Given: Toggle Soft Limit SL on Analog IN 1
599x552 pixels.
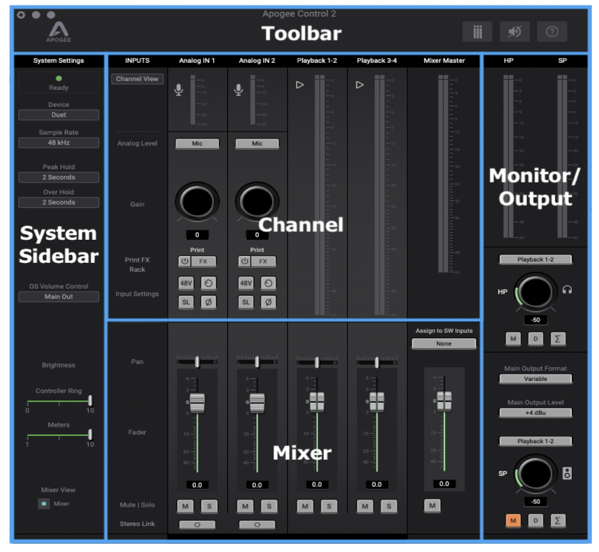Looking at the screenshot, I should pyautogui.click(x=186, y=302).
